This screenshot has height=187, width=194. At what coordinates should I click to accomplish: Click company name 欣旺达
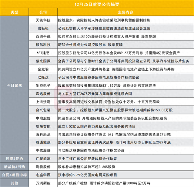(43, 77)
